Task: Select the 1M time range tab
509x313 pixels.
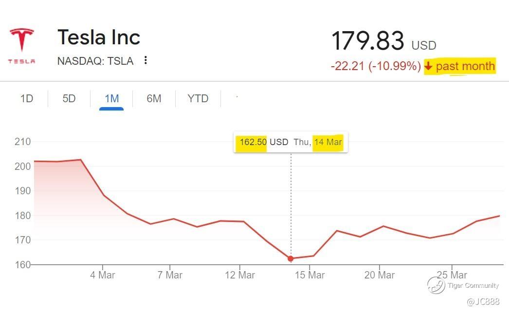Action: [x=111, y=99]
